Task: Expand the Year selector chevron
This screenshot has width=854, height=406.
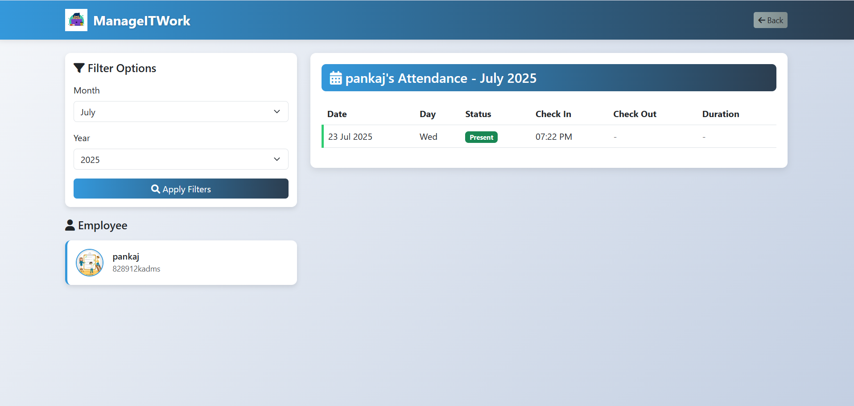Action: (276, 159)
